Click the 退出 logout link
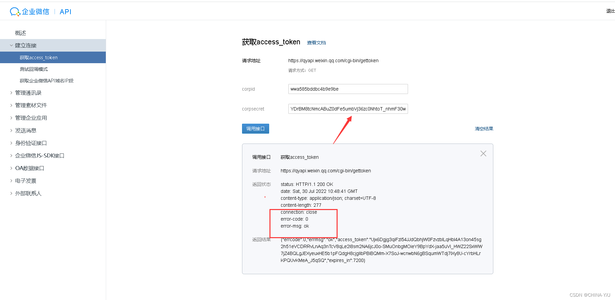The height and width of the screenshot is (300, 615). [610, 11]
